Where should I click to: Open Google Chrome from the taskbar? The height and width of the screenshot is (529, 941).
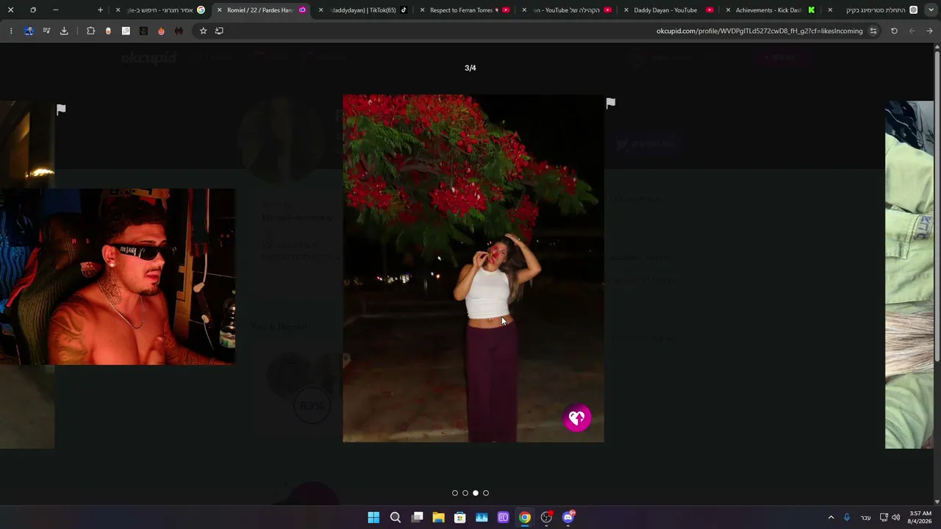[x=525, y=517]
